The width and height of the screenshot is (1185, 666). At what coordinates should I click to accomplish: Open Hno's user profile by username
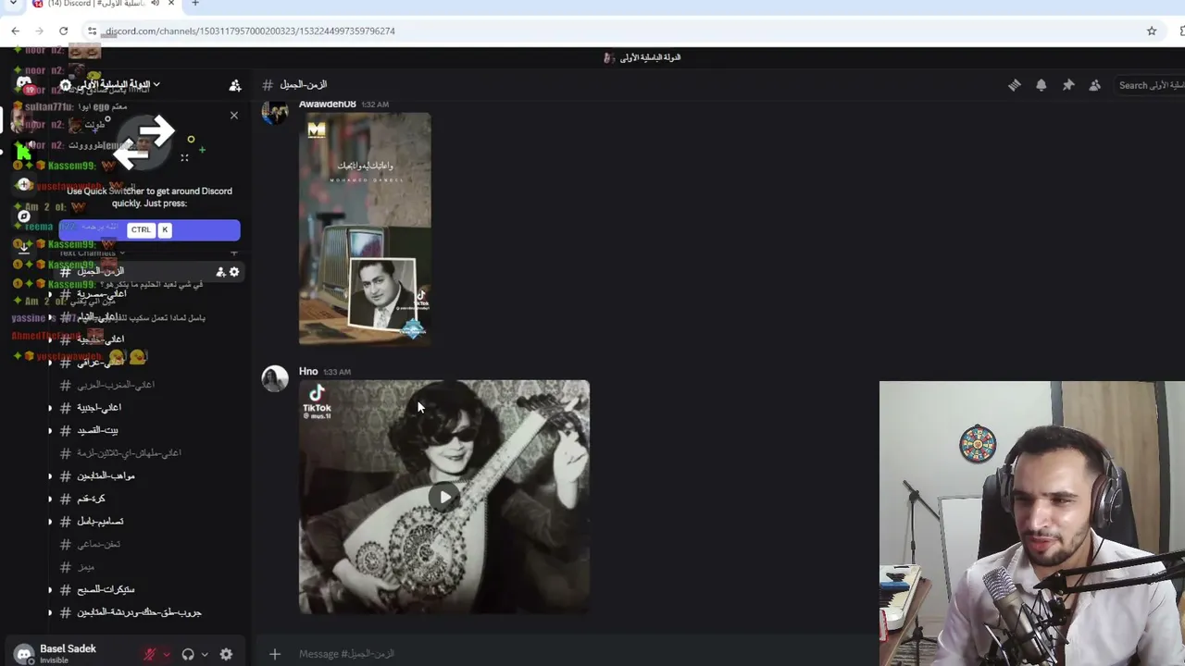[x=308, y=371]
